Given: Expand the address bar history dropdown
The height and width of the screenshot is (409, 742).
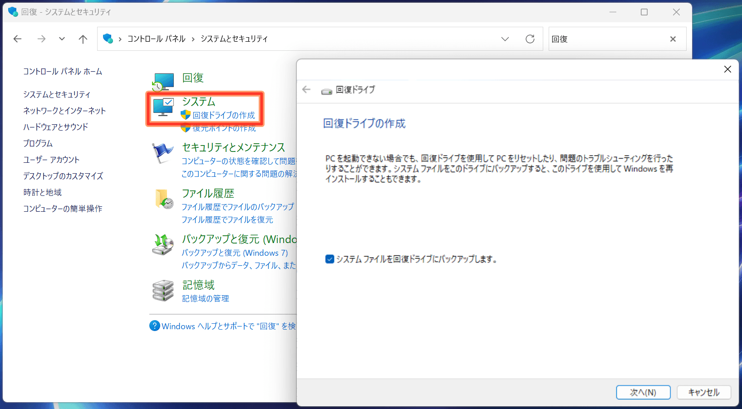Looking at the screenshot, I should pyautogui.click(x=505, y=39).
